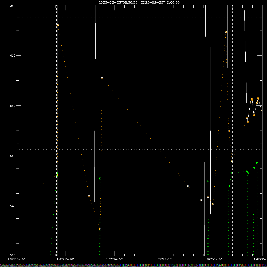Pick the green square marker near 550
The width and height of the screenshot is (267, 267).
pyautogui.click(x=208, y=181)
